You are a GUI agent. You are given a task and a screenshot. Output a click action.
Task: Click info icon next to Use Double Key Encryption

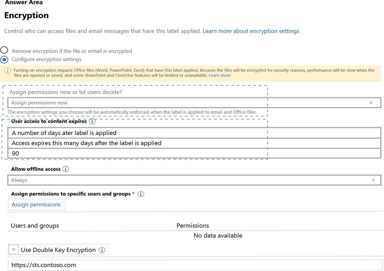(102, 250)
